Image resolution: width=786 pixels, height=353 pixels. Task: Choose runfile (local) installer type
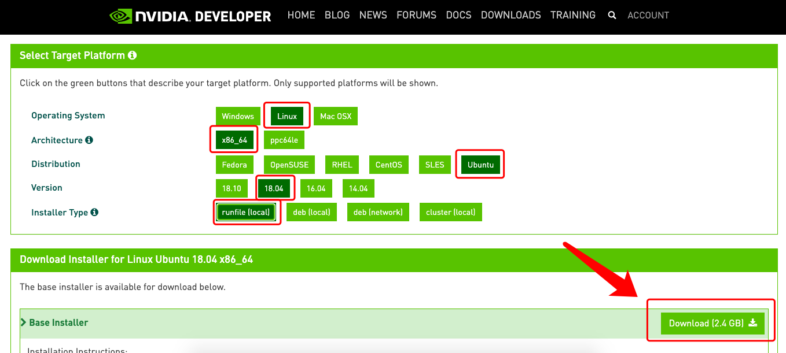click(x=246, y=212)
